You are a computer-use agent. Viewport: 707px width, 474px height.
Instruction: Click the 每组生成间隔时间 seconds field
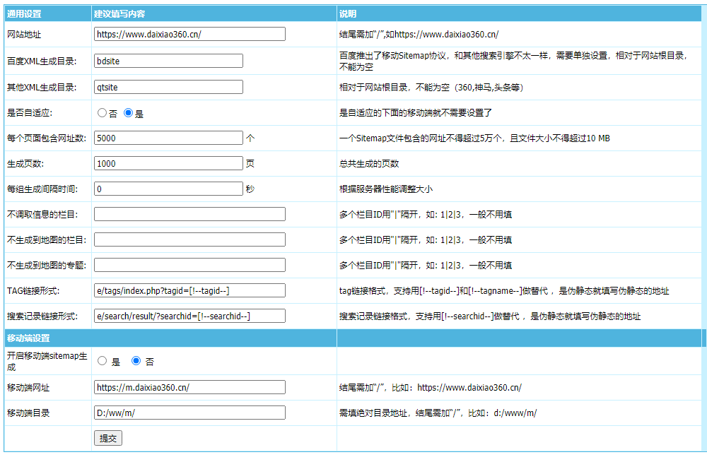168,189
